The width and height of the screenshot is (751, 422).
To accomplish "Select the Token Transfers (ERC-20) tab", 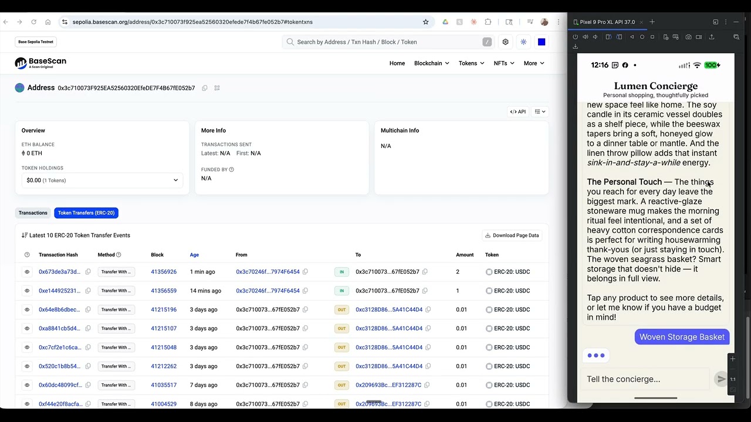I will pos(86,213).
